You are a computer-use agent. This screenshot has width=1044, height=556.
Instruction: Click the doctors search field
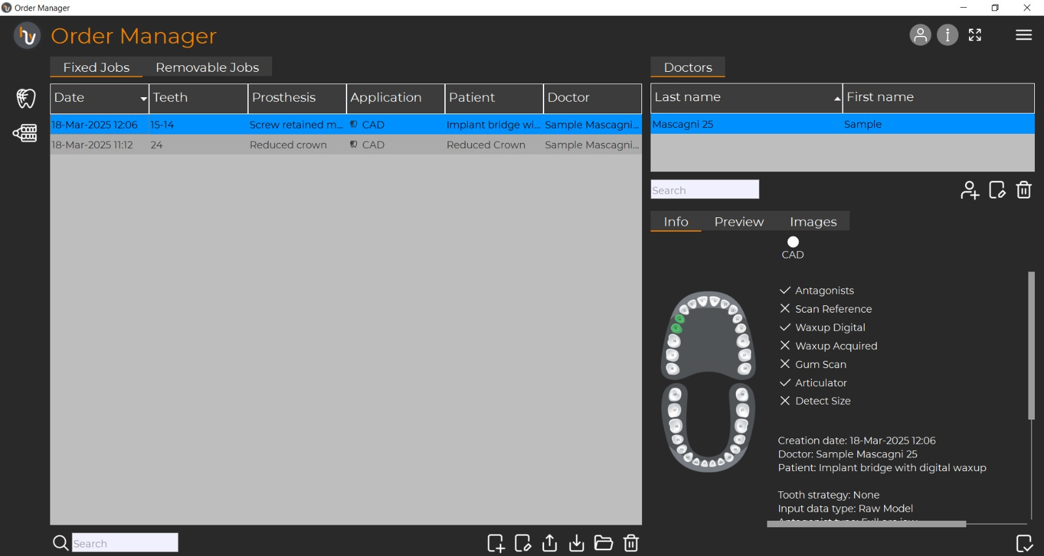[x=705, y=190]
